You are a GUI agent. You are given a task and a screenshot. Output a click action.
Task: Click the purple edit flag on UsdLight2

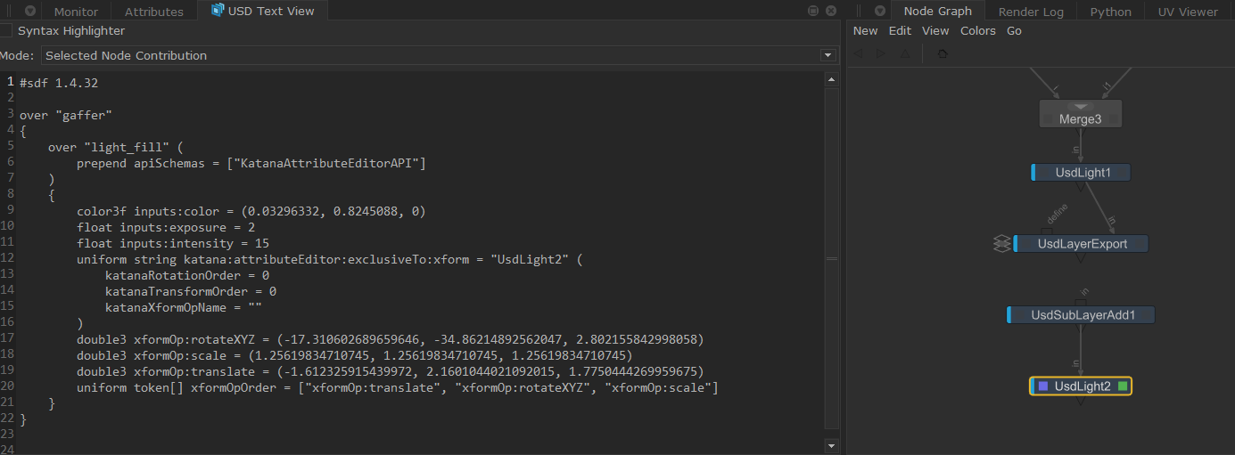pos(1042,386)
